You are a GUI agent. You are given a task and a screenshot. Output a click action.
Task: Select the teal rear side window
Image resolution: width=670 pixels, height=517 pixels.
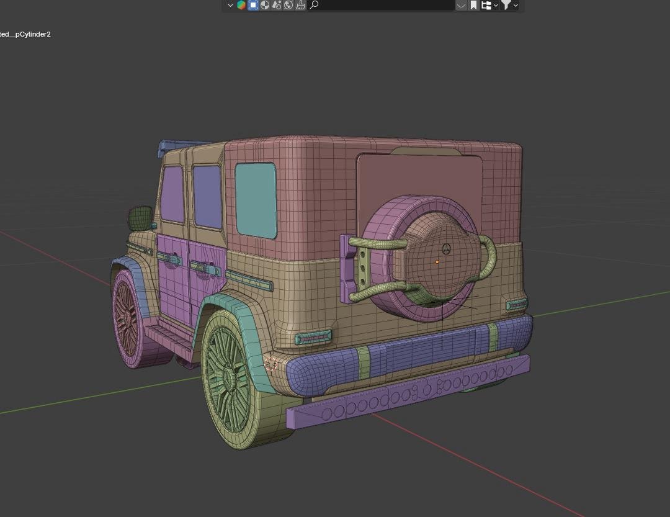[x=256, y=200]
